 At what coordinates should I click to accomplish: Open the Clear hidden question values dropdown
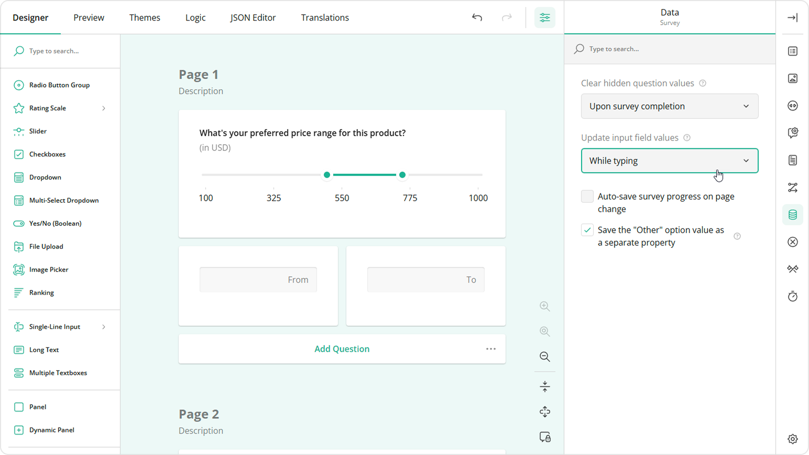click(x=669, y=106)
